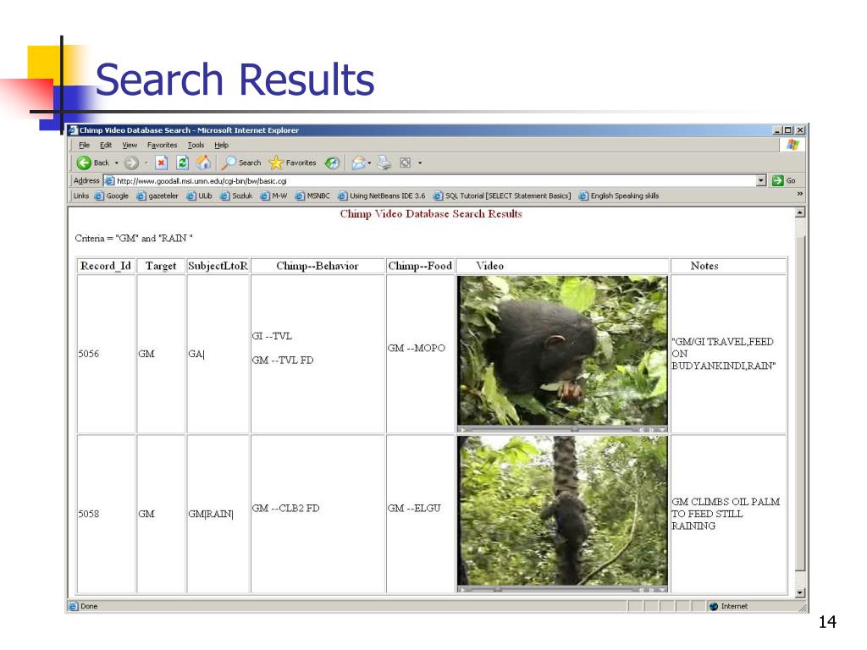Open the History icon next to Favorites
This screenshot has height=650, width=867.
(332, 162)
